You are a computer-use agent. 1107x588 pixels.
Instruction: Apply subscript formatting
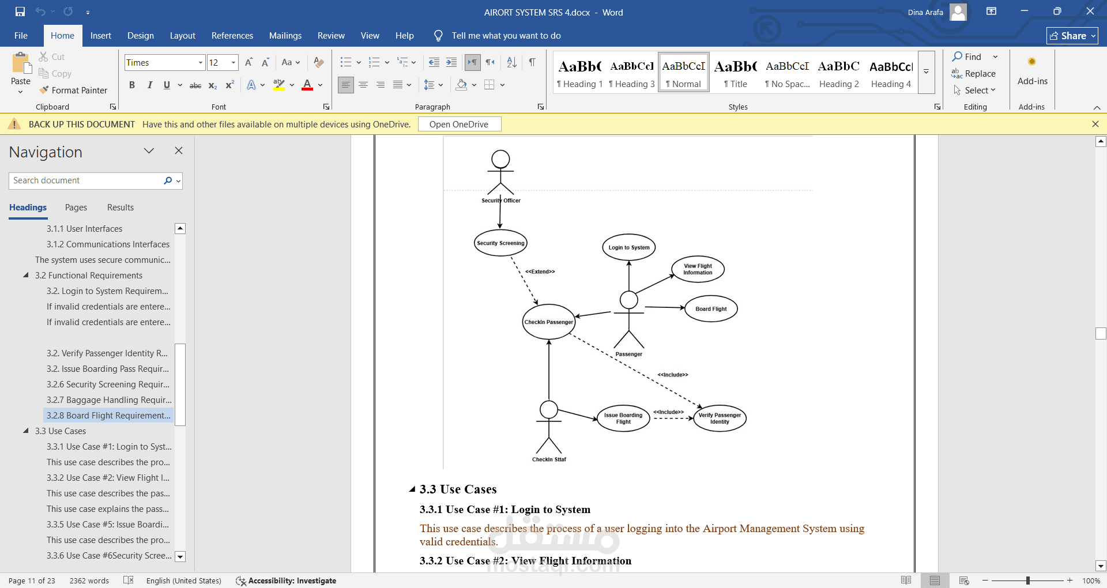pos(213,85)
